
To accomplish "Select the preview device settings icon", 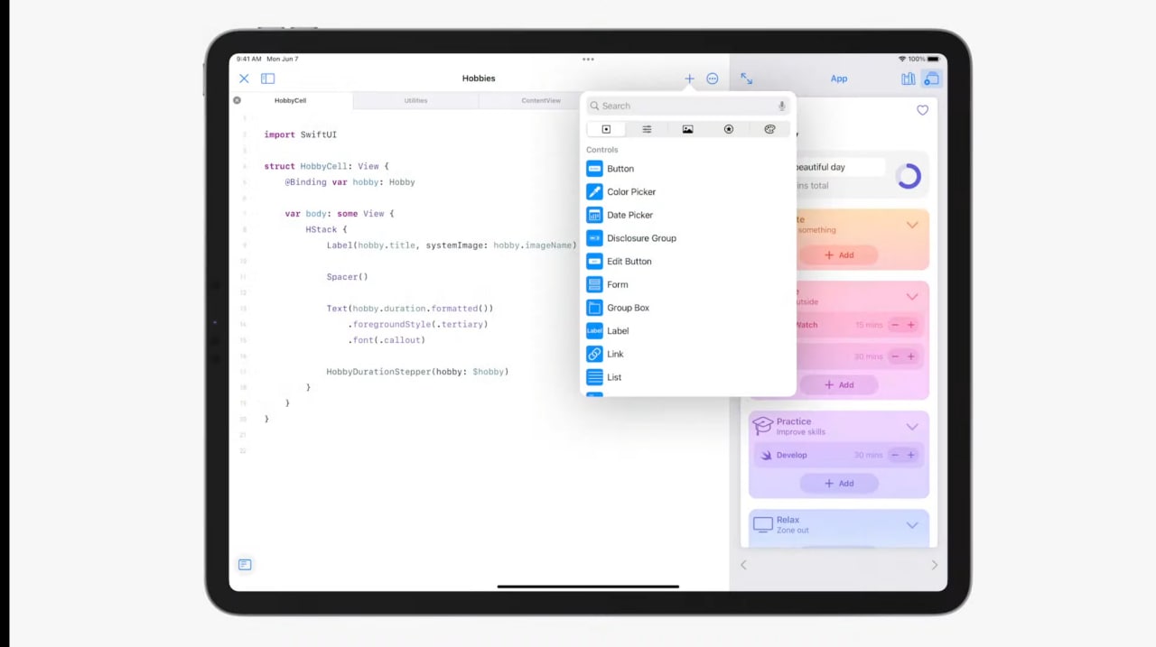I will [931, 79].
